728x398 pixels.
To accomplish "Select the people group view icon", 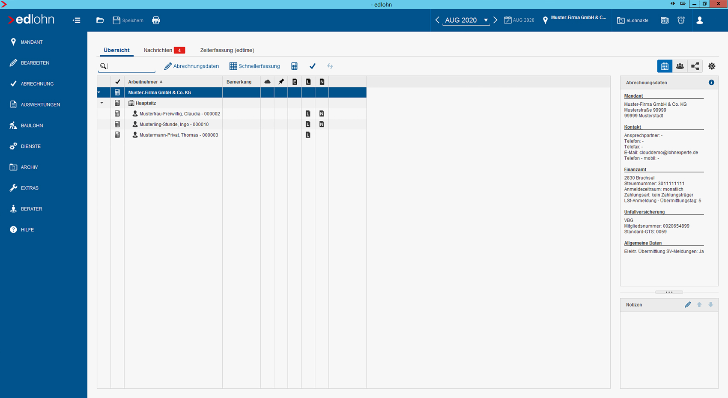I will pos(680,66).
